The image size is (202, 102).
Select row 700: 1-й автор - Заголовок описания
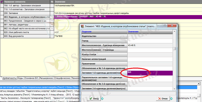pos(27,6)
